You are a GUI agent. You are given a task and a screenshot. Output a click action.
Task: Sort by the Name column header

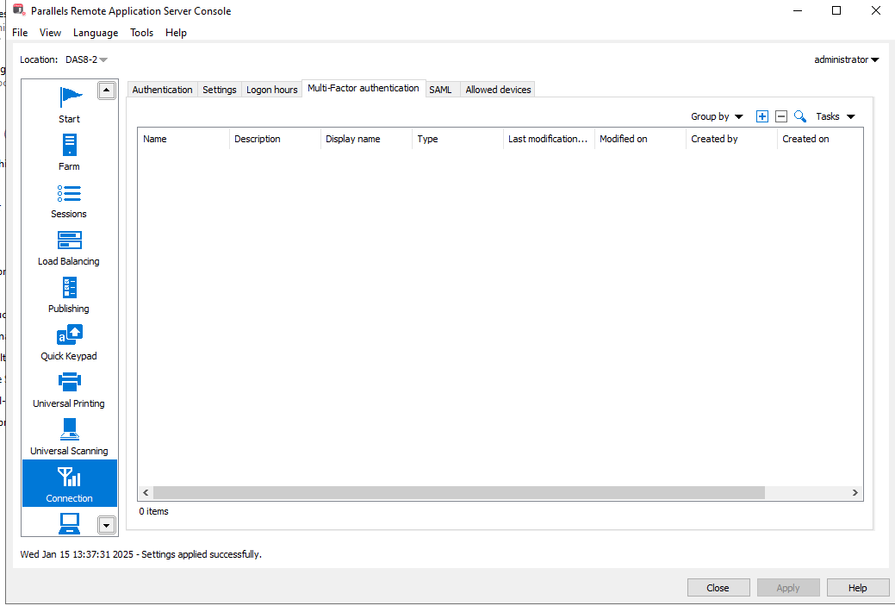click(x=183, y=139)
